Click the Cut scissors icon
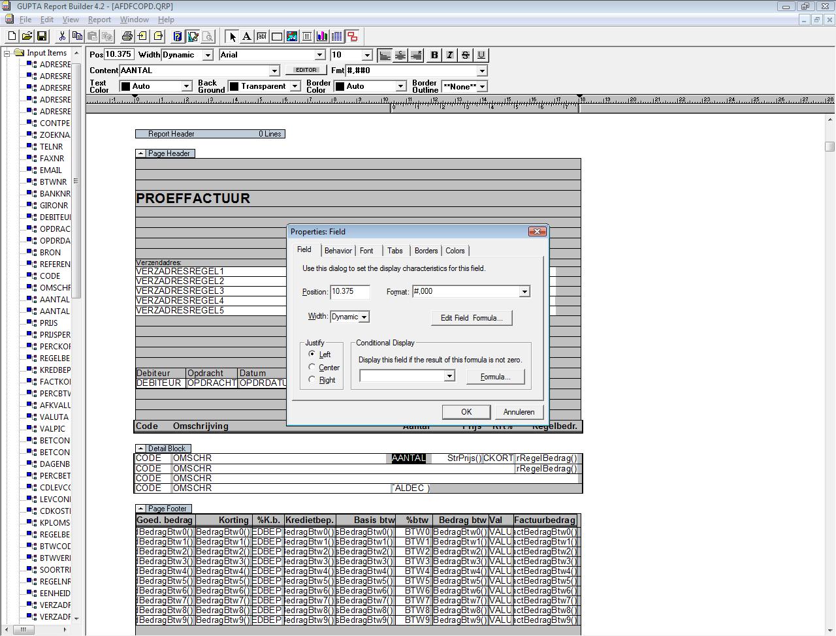This screenshot has height=636, width=836. 62,37
